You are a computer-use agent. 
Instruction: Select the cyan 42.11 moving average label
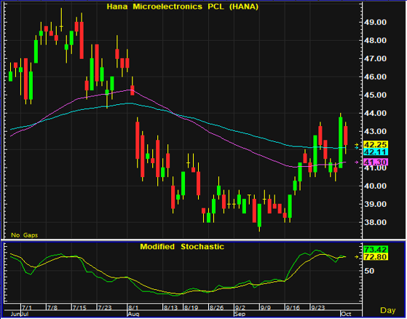click(x=376, y=151)
